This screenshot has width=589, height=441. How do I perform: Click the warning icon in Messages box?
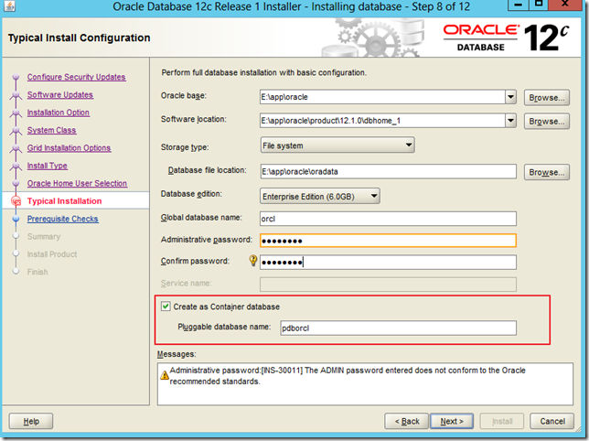164,372
